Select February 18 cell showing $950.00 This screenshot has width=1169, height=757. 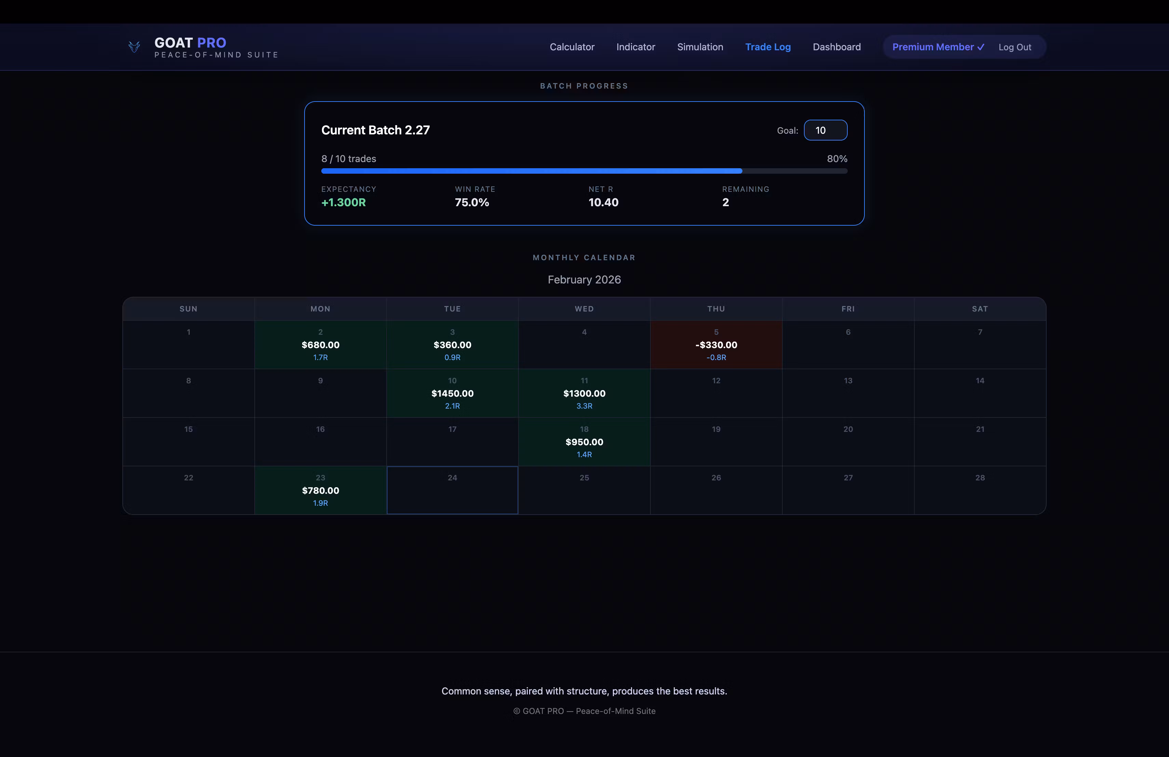pyautogui.click(x=584, y=442)
